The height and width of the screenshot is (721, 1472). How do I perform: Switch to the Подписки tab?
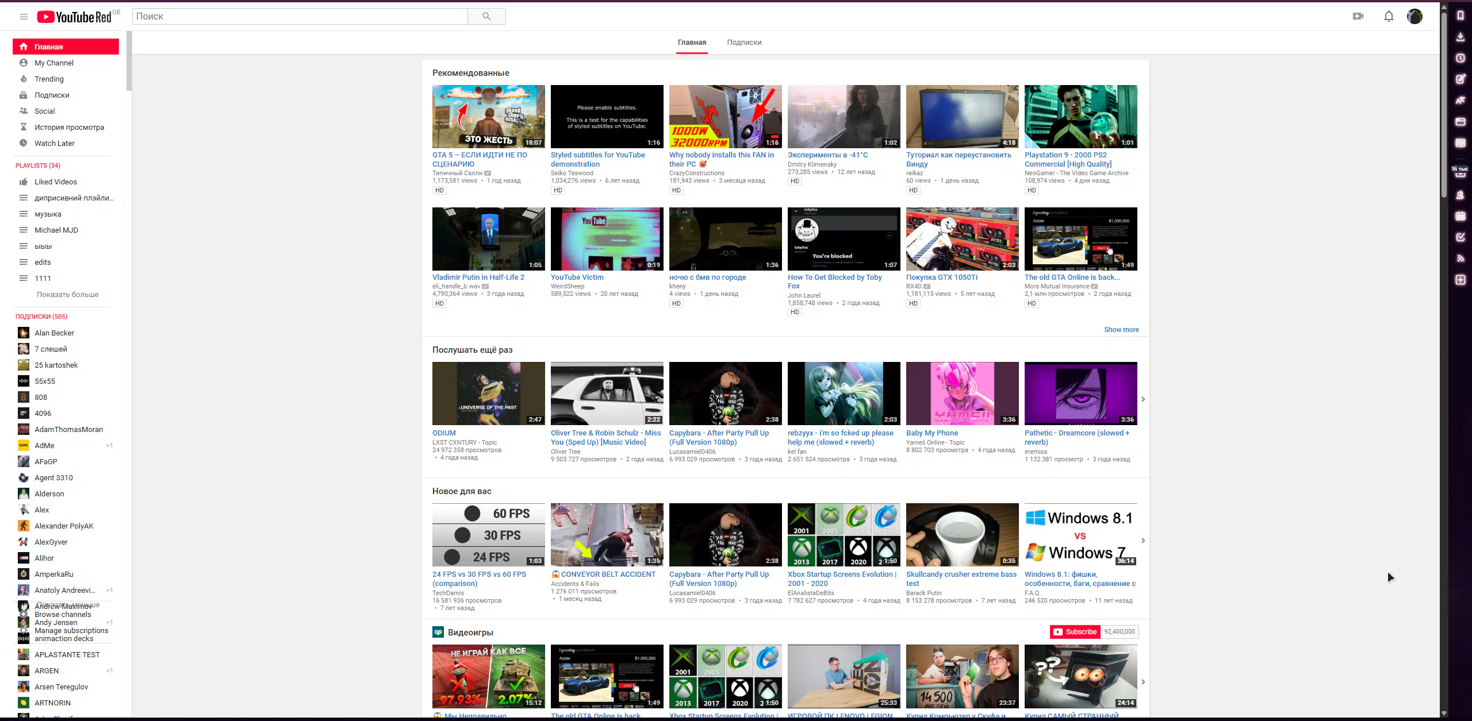click(744, 43)
